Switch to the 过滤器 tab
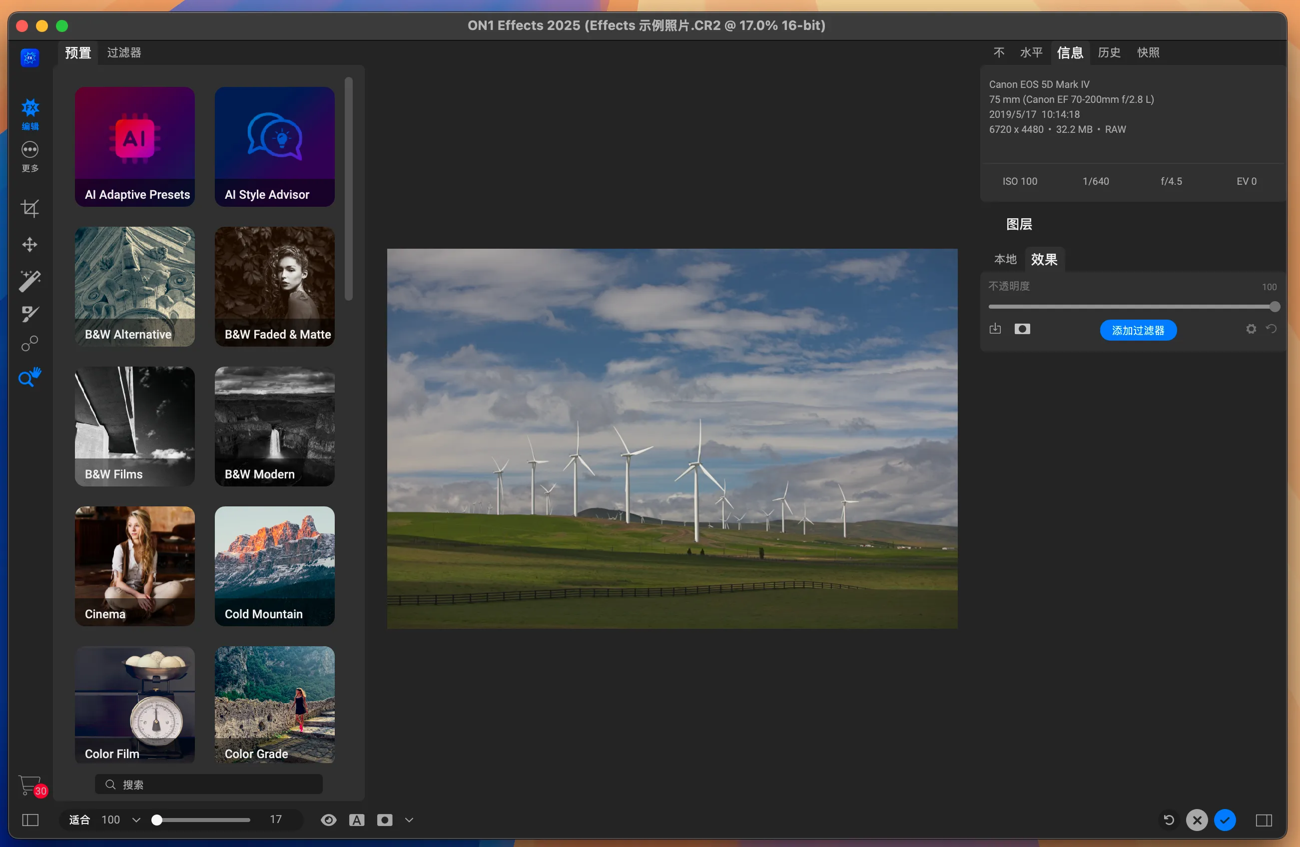The height and width of the screenshot is (847, 1300). click(x=124, y=52)
